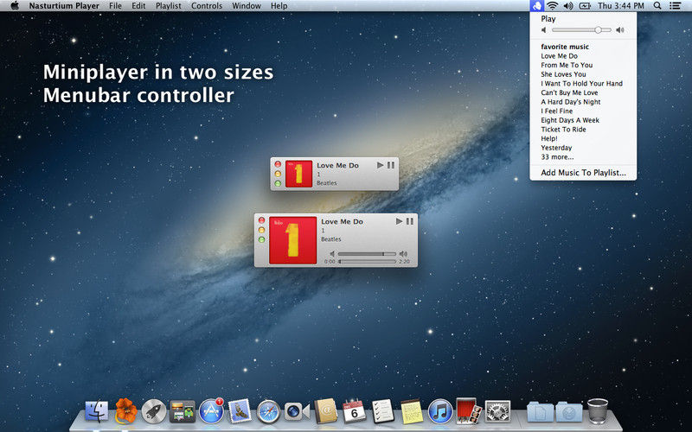The image size is (692, 432).
Task: Open the Playlist menu
Action: pos(168,6)
